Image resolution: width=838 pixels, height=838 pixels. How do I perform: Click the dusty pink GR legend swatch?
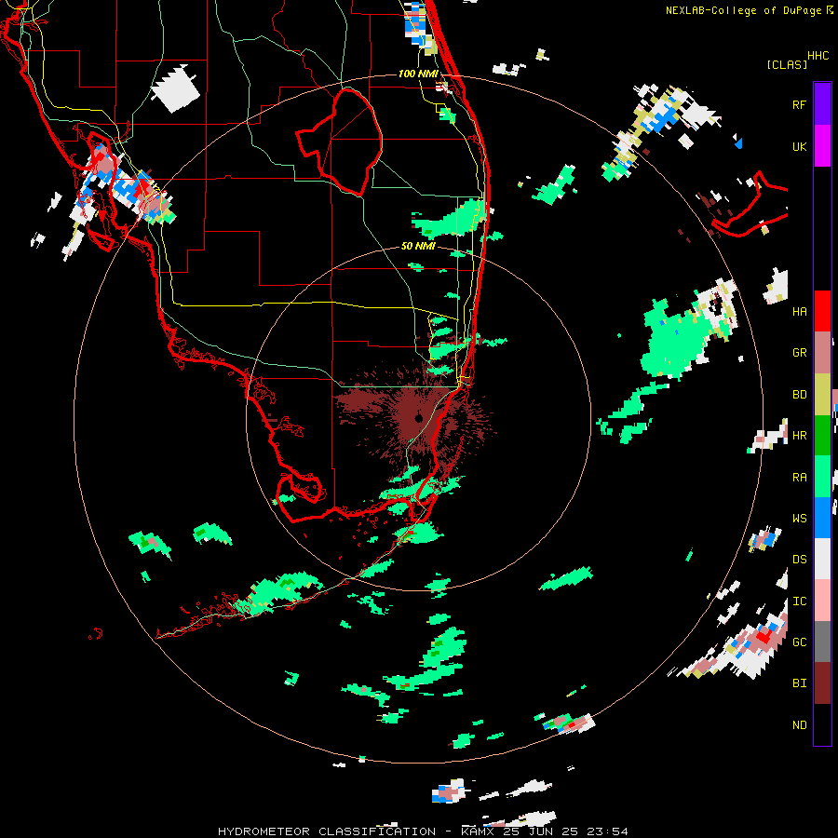pyautogui.click(x=822, y=353)
